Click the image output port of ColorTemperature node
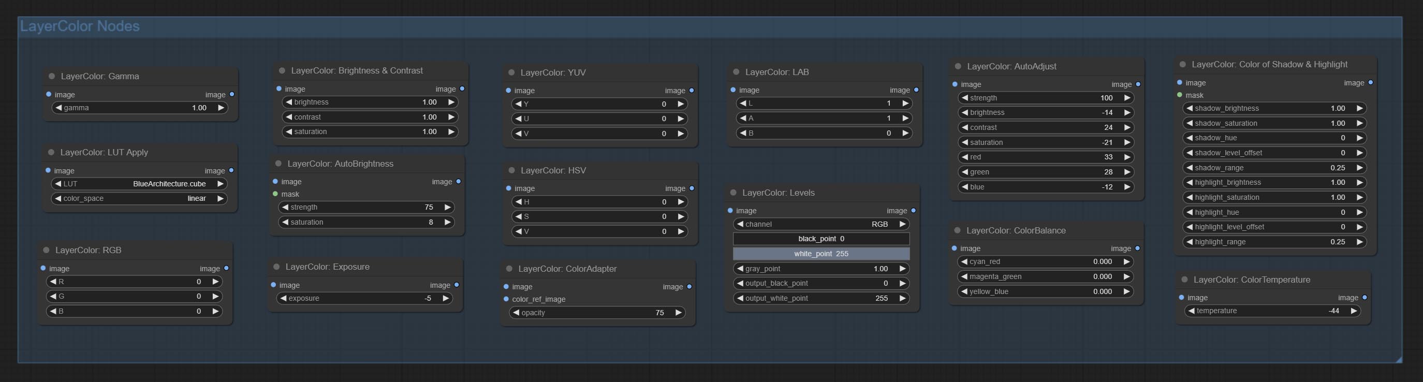 [1365, 298]
